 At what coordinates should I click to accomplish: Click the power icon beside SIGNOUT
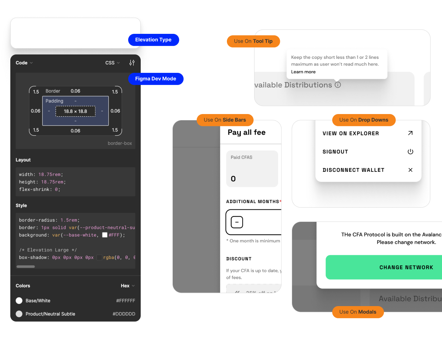click(410, 152)
